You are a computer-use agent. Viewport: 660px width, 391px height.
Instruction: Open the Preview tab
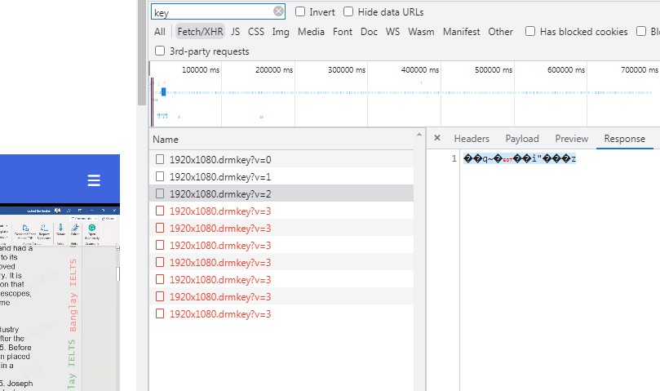[x=571, y=139]
